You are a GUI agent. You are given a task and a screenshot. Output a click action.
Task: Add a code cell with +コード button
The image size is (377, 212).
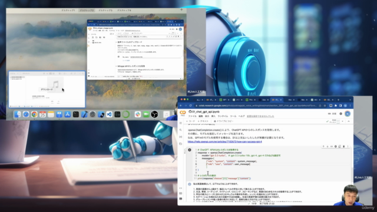coord(190,121)
